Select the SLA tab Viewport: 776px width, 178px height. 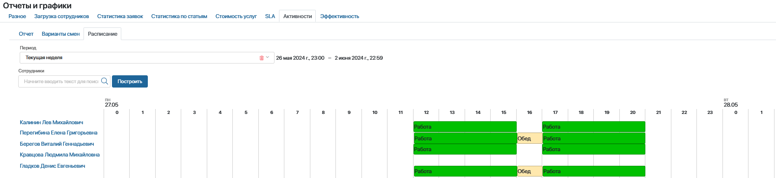click(270, 16)
